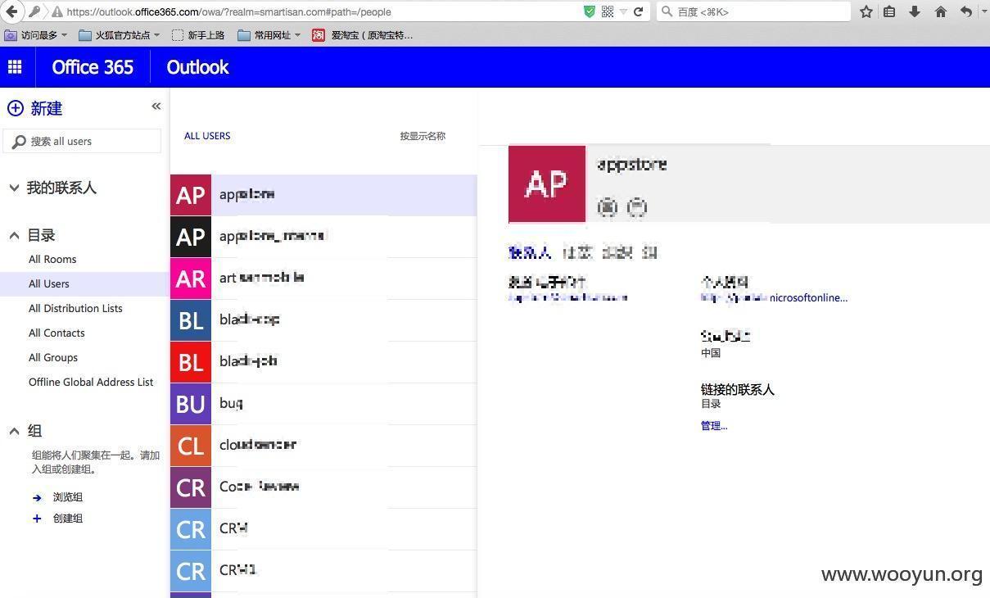
Task: Go to browser home page icon
Action: pyautogui.click(x=940, y=11)
